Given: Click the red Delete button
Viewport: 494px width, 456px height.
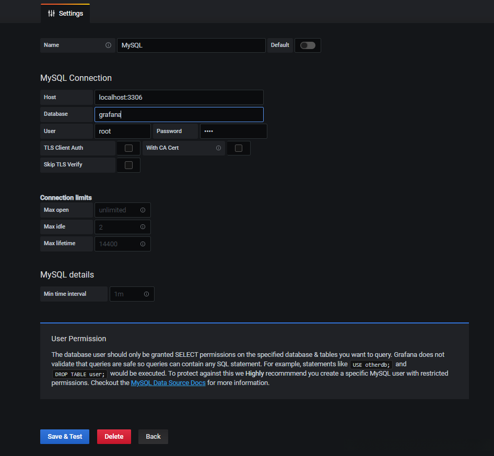Looking at the screenshot, I should 114,437.
